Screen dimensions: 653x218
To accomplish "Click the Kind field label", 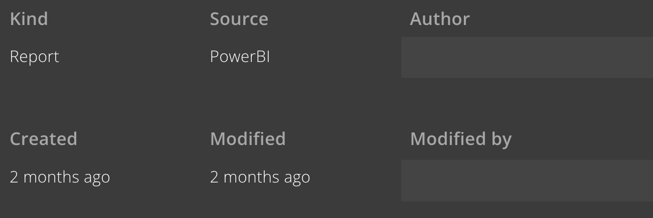I will pos(29,19).
